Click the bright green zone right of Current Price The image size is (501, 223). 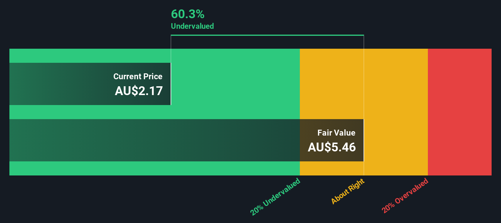coord(235,84)
